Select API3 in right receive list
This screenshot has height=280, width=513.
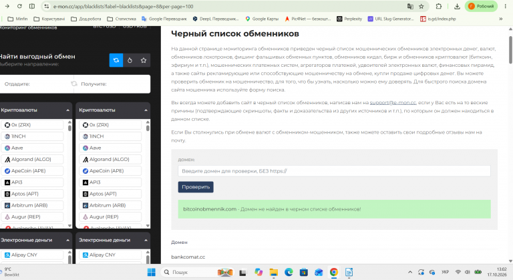tap(110, 182)
